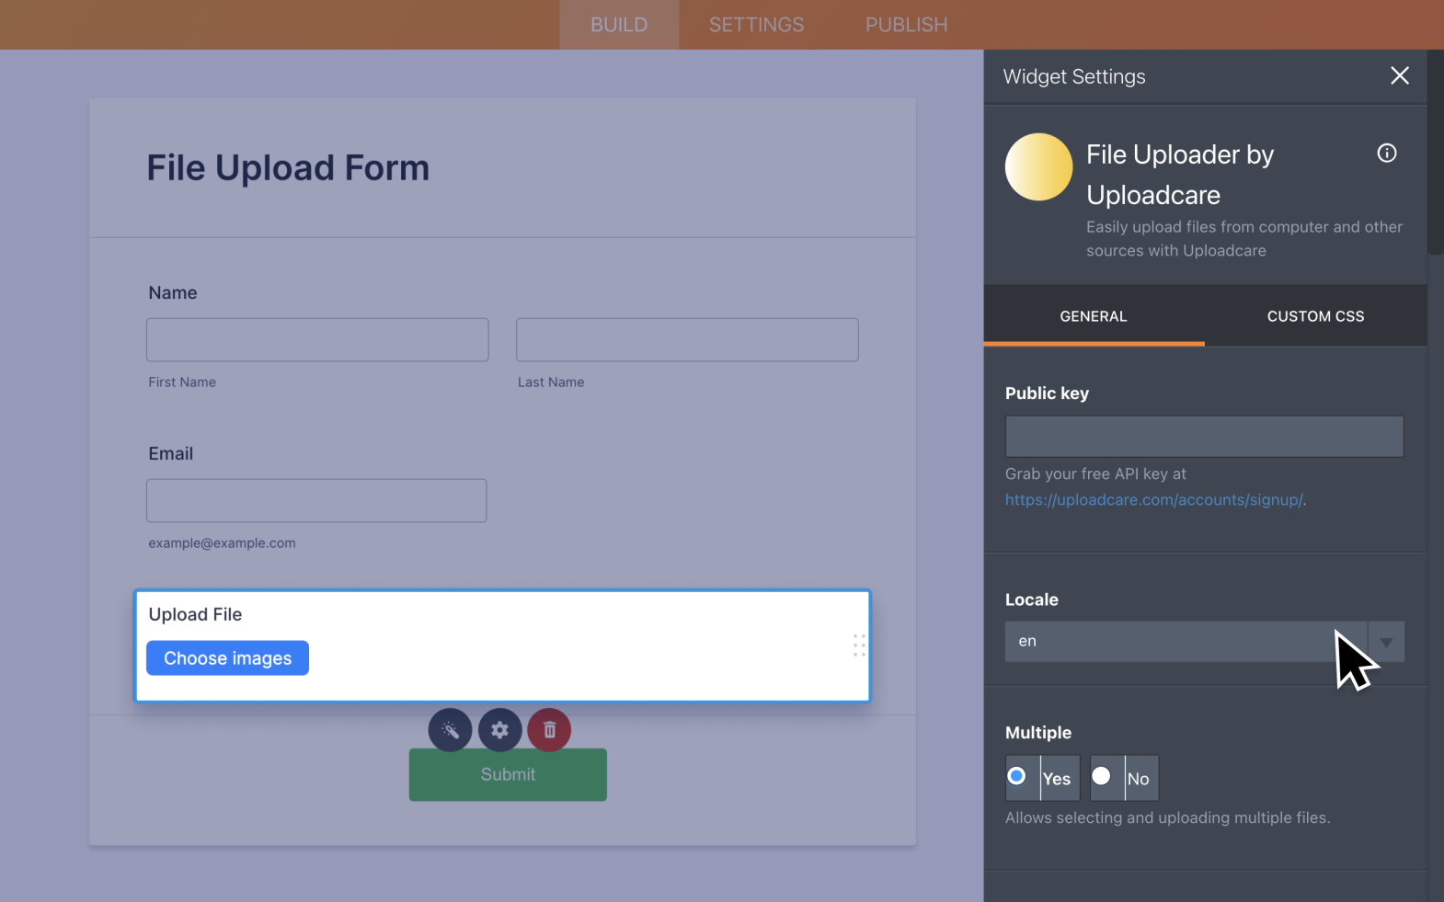Click the First Name text field

pyautogui.click(x=317, y=340)
